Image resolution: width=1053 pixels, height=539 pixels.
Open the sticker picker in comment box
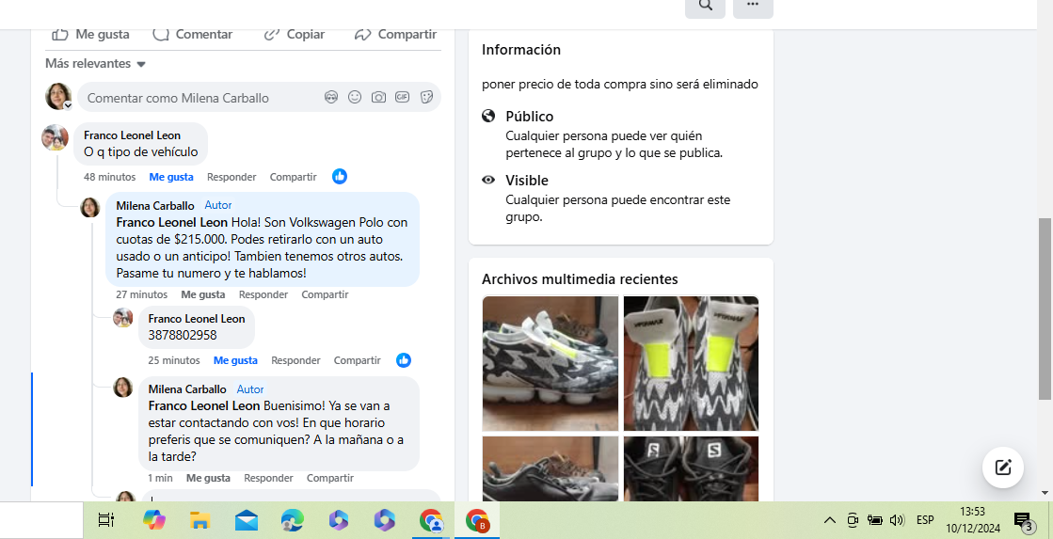[426, 97]
